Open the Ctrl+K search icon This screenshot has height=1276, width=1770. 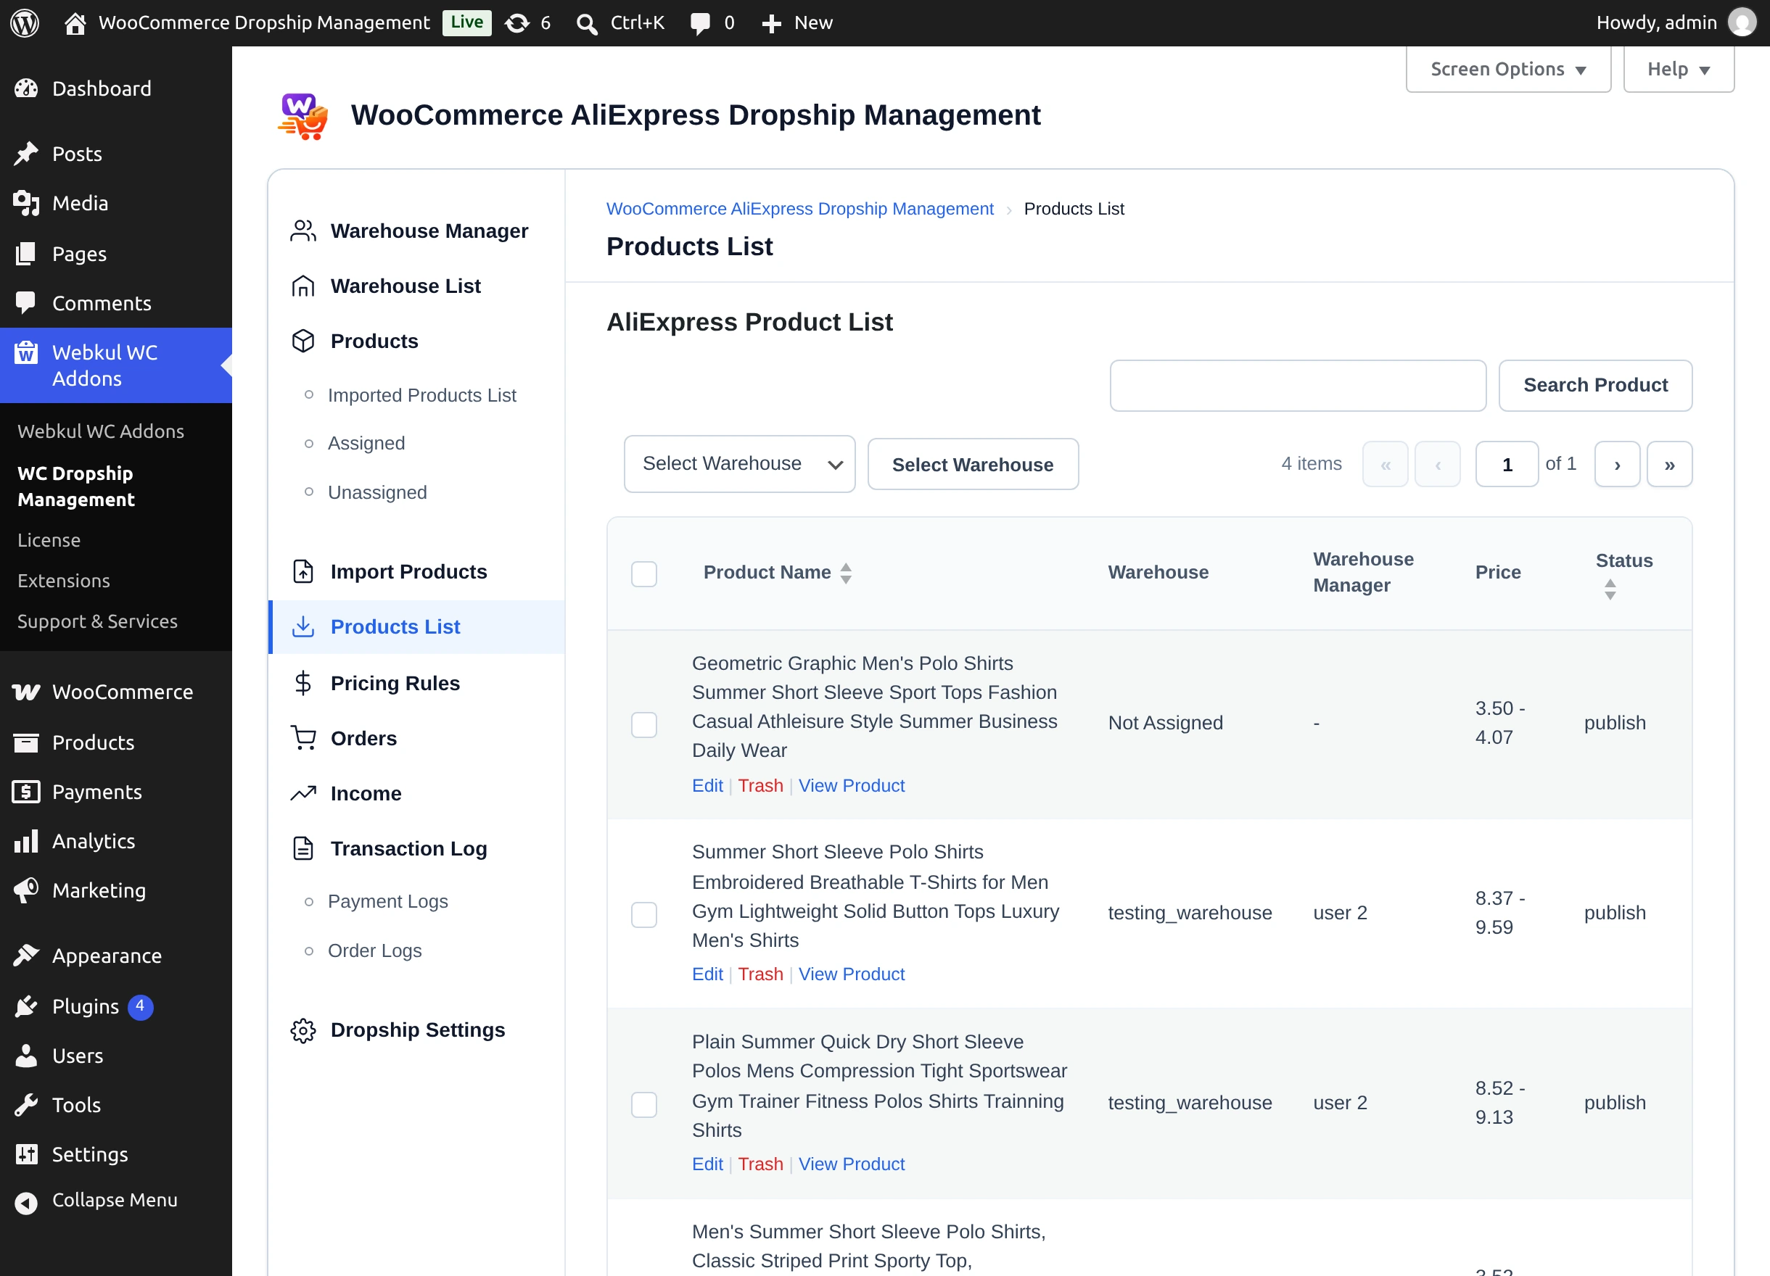[587, 23]
